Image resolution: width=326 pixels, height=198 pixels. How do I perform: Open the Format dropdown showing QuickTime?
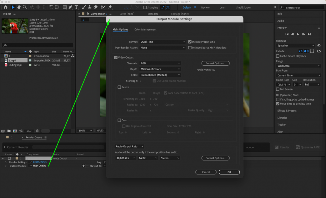coord(162,41)
